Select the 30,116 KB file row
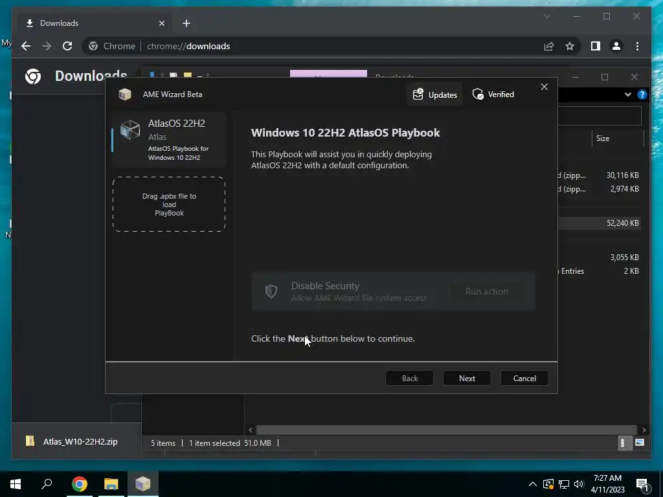Viewport: 663px width, 497px height. 600,175
